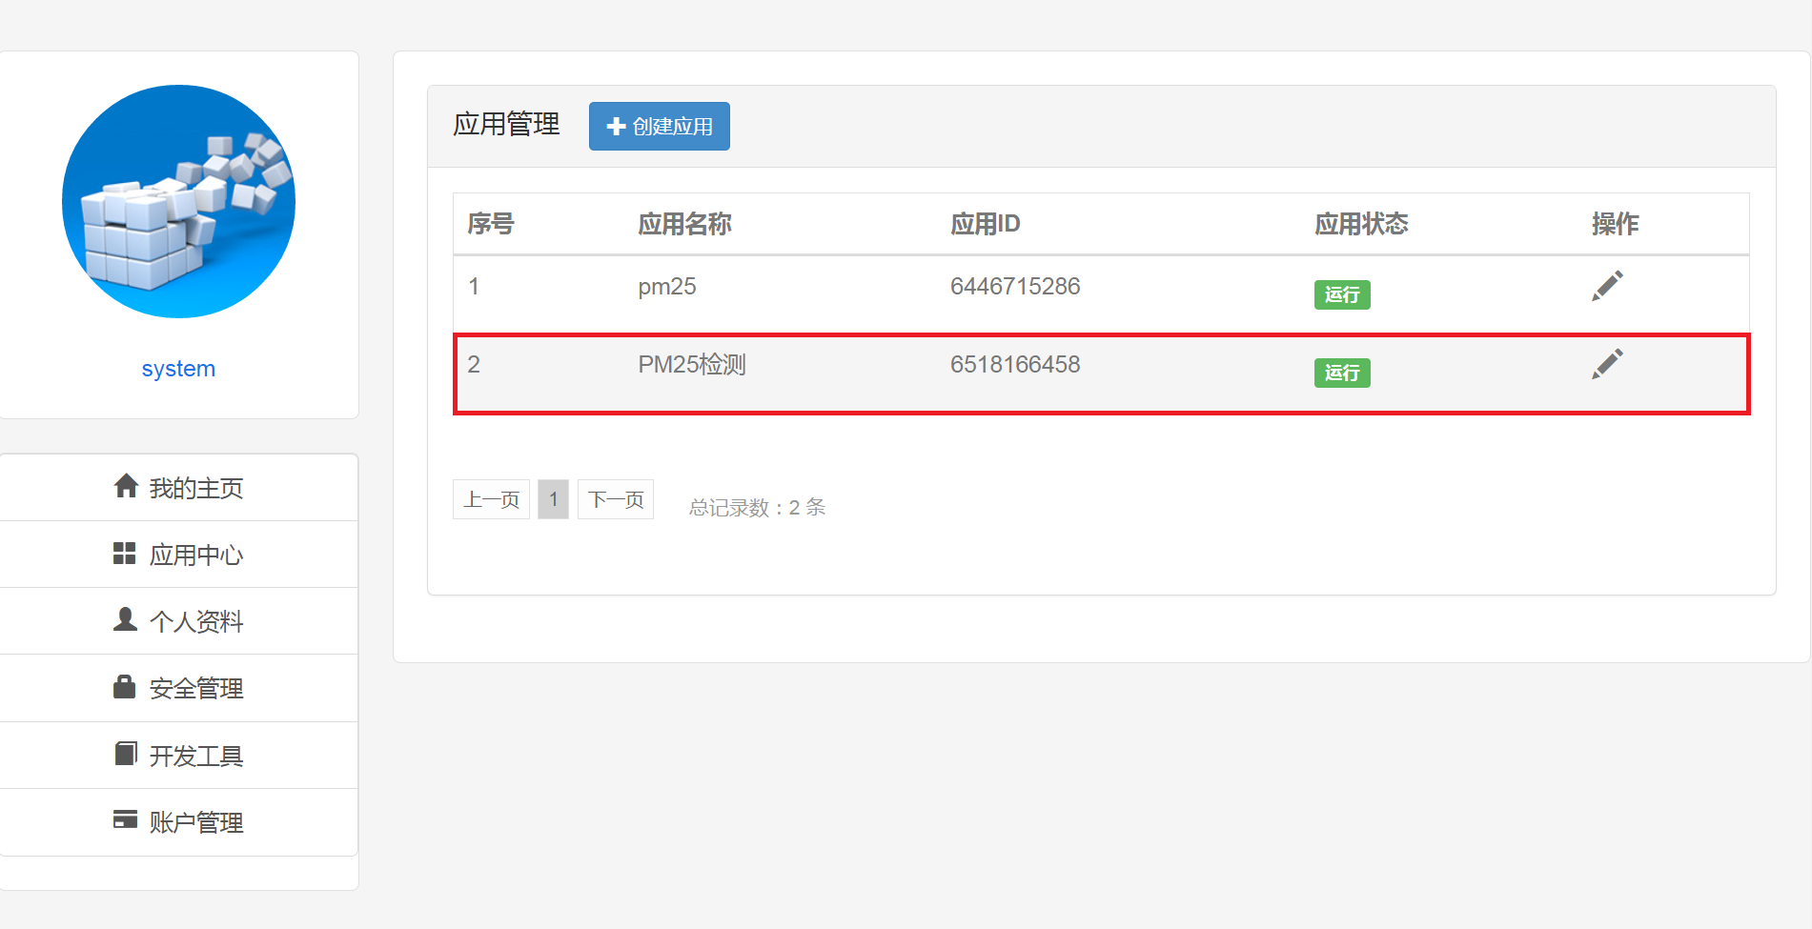Click the person icon beside 个人资料

125,619
